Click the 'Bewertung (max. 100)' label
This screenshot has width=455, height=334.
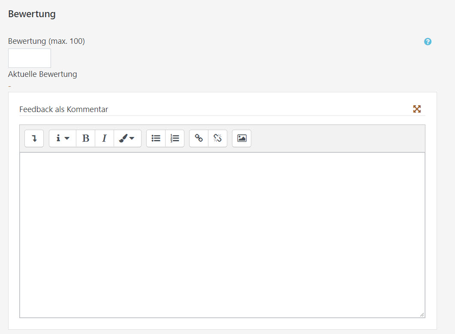[x=46, y=41]
